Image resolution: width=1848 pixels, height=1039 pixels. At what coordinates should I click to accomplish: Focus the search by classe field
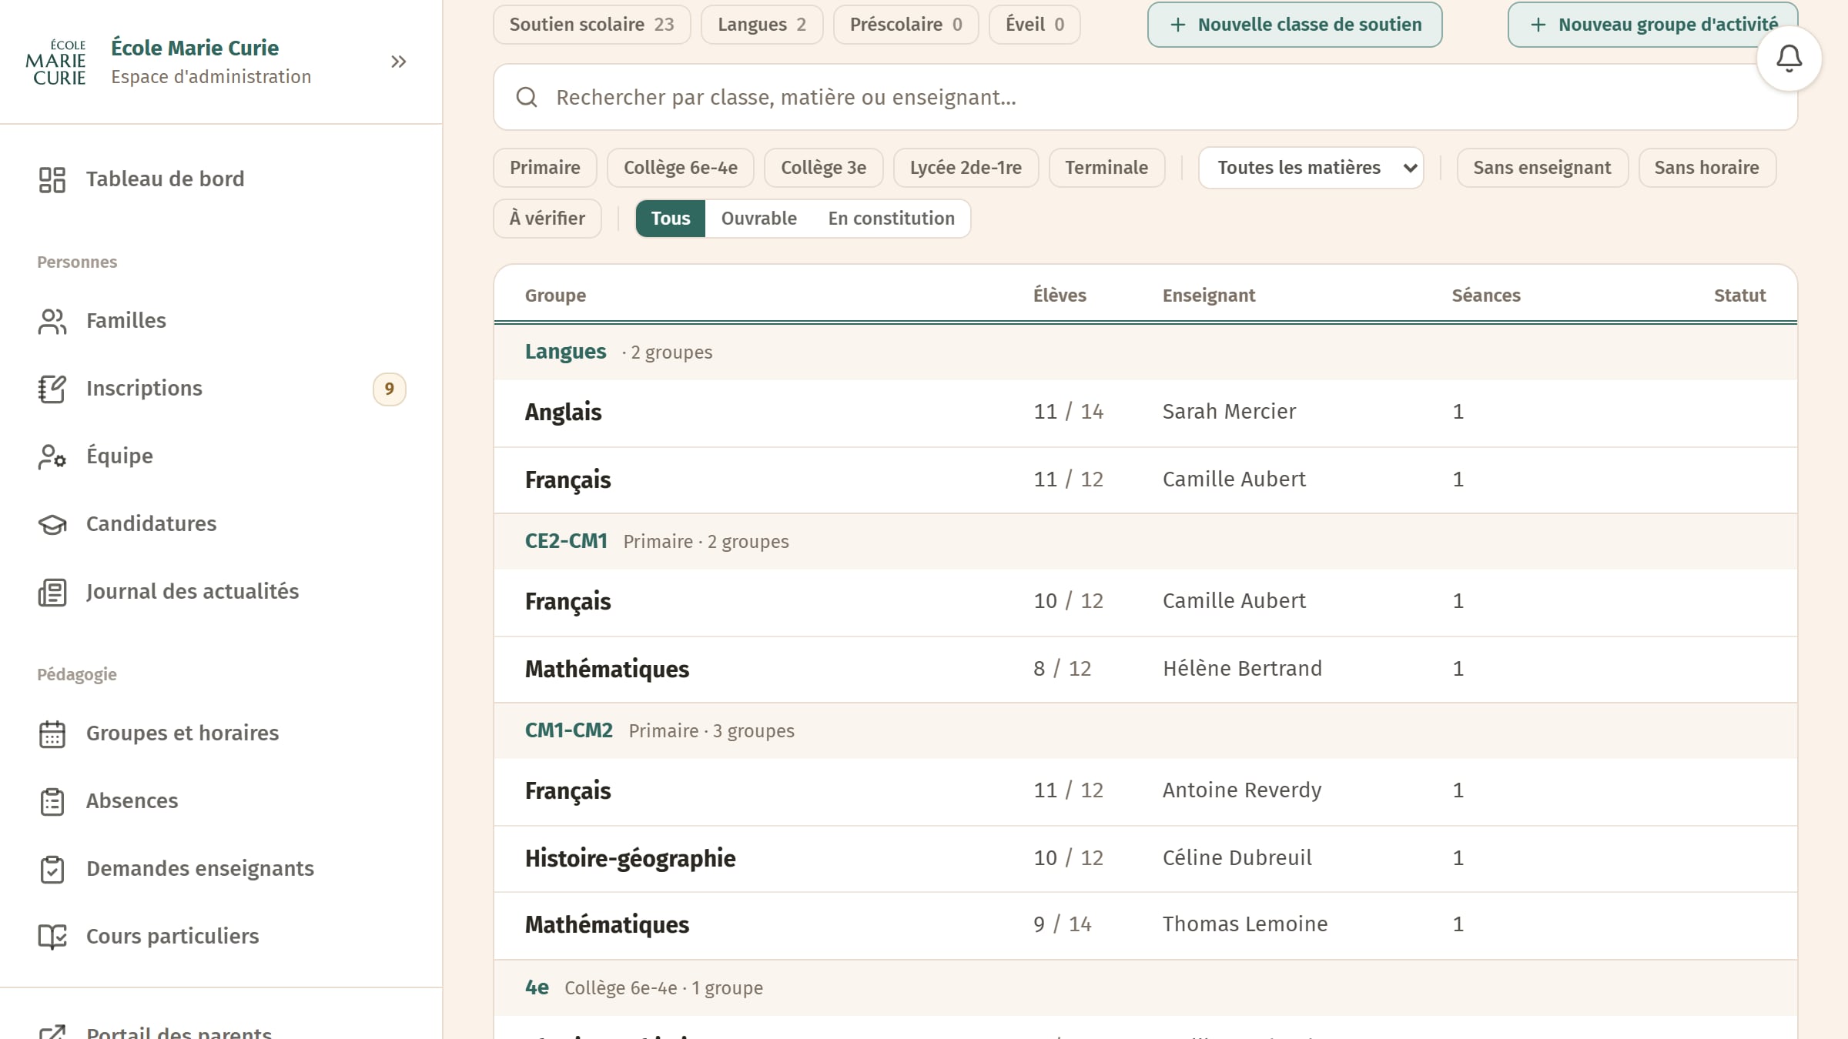[x=1146, y=97]
